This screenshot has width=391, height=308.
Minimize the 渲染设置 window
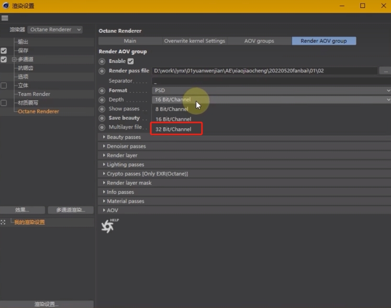click(x=342, y=6)
